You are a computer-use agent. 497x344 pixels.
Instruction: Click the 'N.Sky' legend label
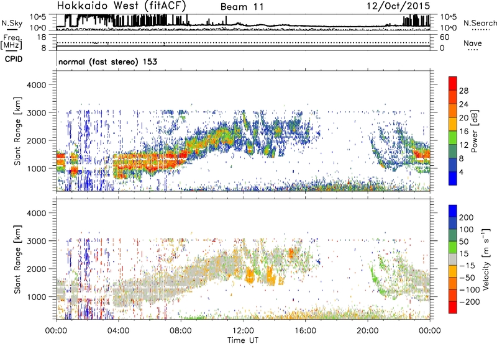[12, 23]
